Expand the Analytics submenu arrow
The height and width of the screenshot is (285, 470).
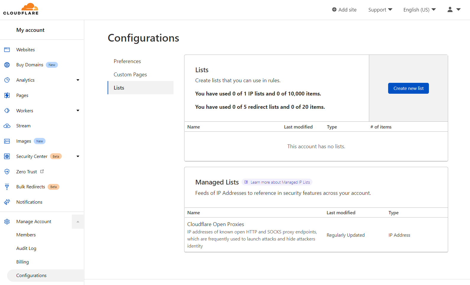pos(78,80)
